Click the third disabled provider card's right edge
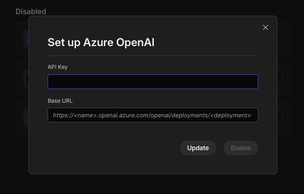 [x=284, y=118]
